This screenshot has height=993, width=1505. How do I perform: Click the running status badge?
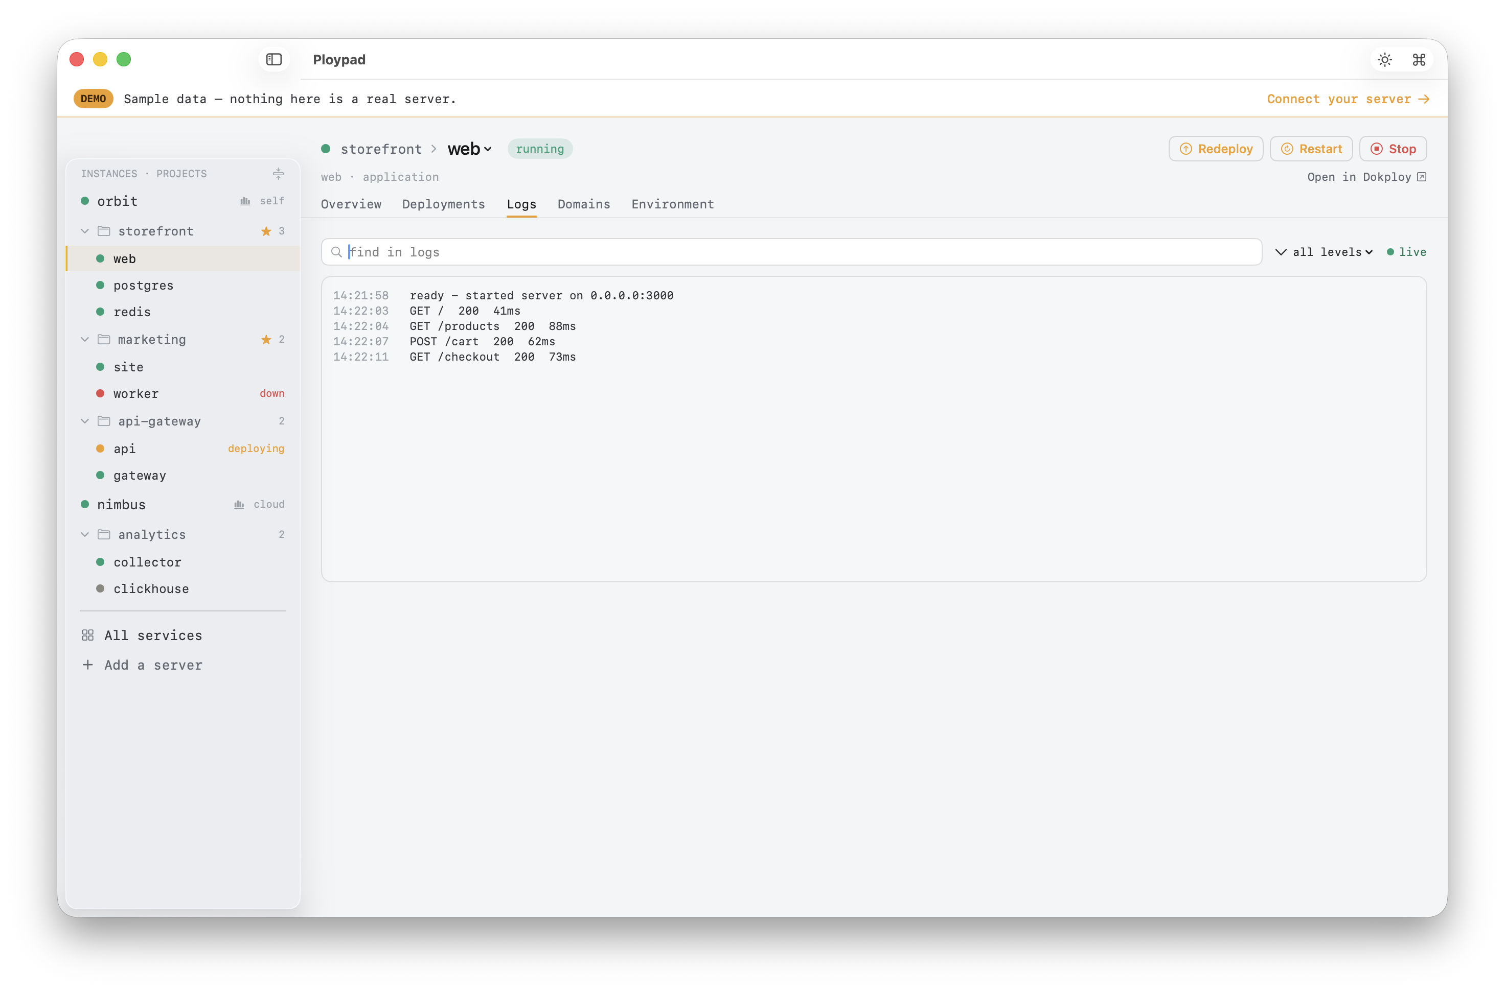[540, 149]
